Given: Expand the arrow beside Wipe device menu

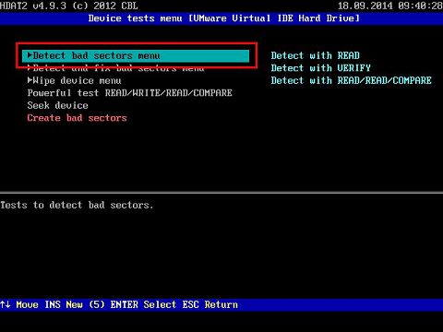Looking at the screenshot, I should 30,80.
